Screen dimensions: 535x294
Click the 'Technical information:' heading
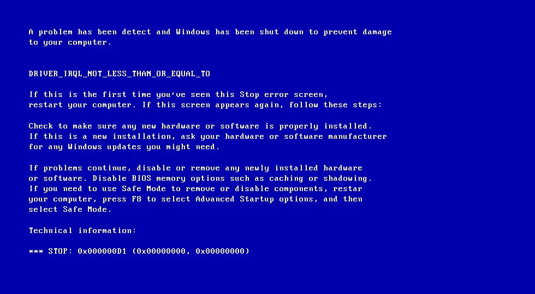tap(82, 230)
